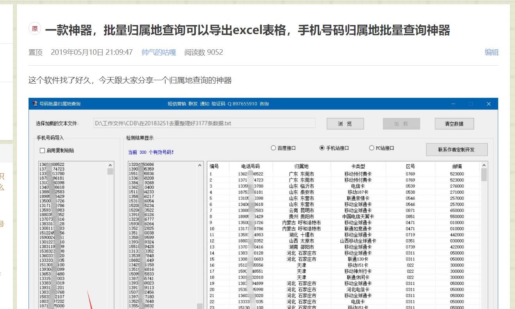515x309 pixels.
Task: Click the 原 original badge icon
Action: [35, 29]
